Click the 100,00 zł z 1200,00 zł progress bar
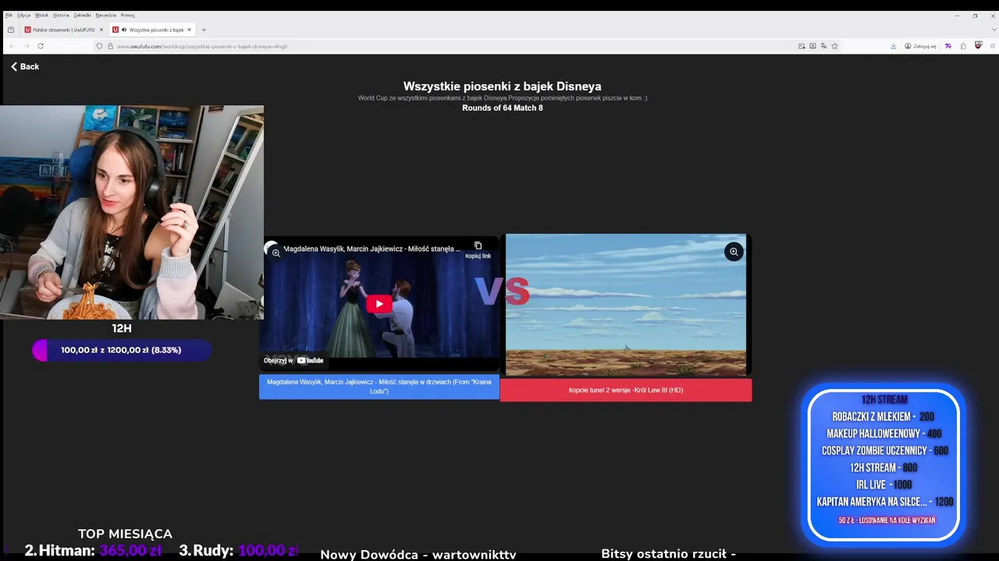The height and width of the screenshot is (561, 999). (x=121, y=351)
